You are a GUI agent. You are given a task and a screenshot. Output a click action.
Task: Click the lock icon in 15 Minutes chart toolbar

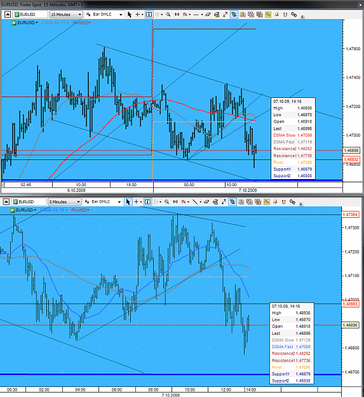(217, 15)
